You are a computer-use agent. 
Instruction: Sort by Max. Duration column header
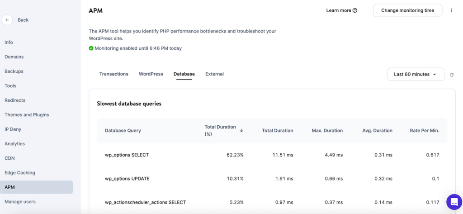pyautogui.click(x=327, y=130)
